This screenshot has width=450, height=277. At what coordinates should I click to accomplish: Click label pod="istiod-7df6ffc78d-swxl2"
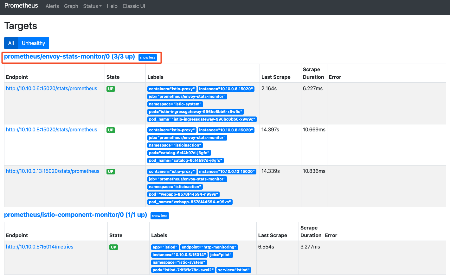pyautogui.click(x=183, y=270)
